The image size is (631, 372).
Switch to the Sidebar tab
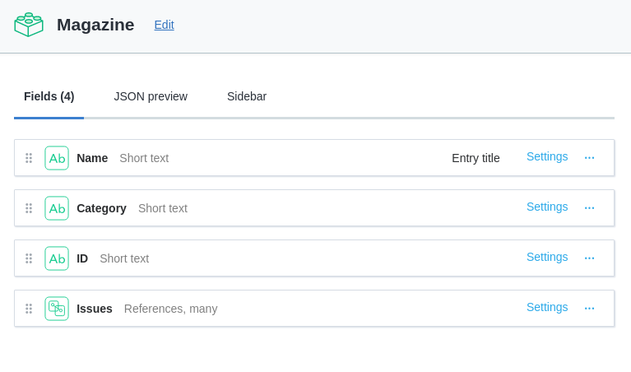[247, 96]
